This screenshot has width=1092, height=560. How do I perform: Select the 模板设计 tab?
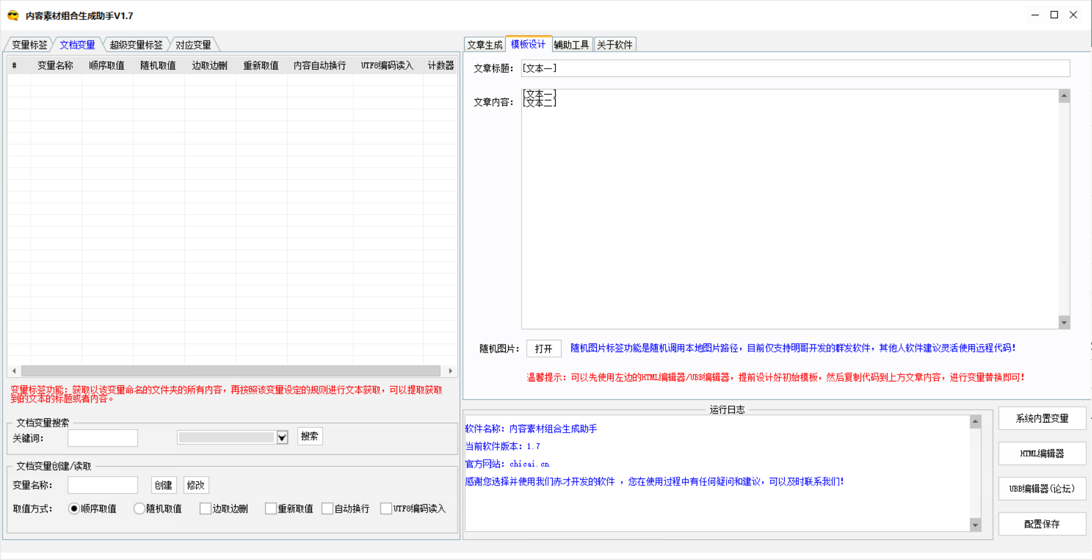tap(528, 44)
